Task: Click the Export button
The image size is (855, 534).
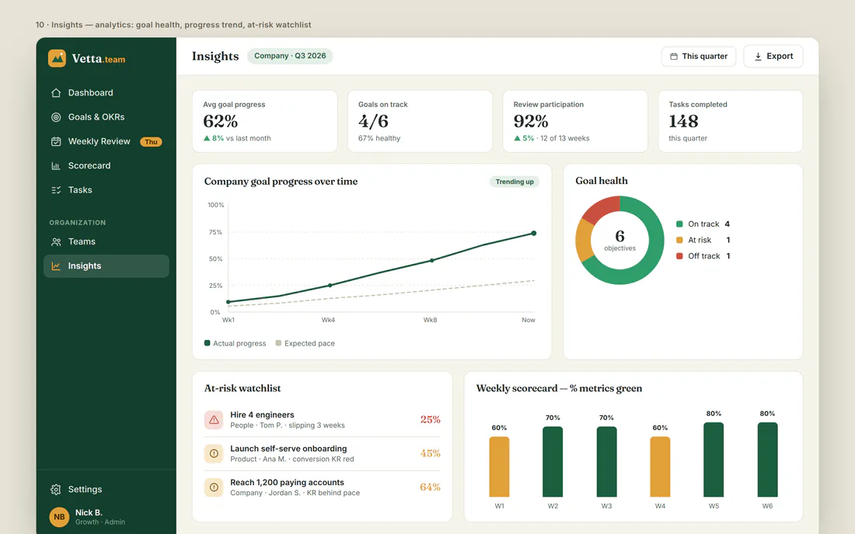Action: (x=773, y=56)
